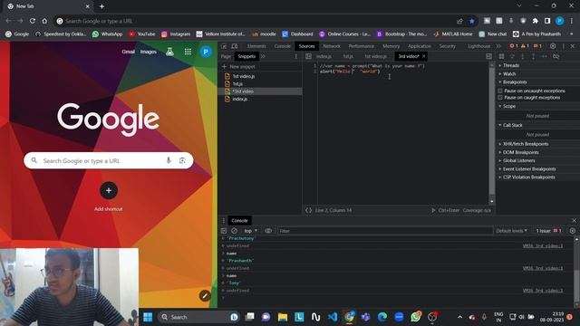Viewport: 580px width, 326px height.
Task: Collapse the Scope section
Action: 538,106
